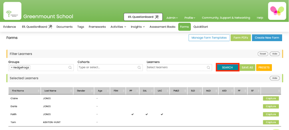This screenshot has height=130, width=289.
Task: Open the QuickStart tab
Action: pos(200,27)
